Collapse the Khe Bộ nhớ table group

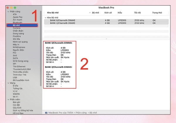[45, 18]
